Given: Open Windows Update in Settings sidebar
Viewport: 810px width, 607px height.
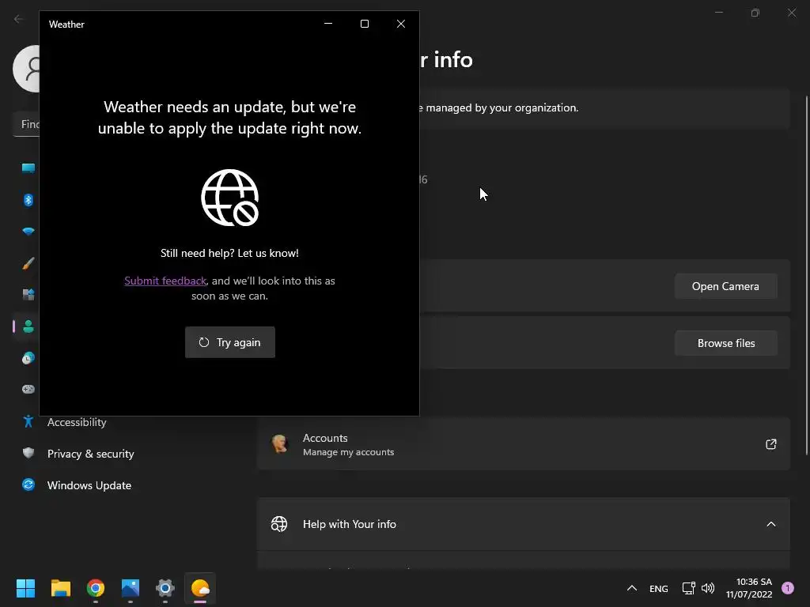Looking at the screenshot, I should pyautogui.click(x=89, y=485).
